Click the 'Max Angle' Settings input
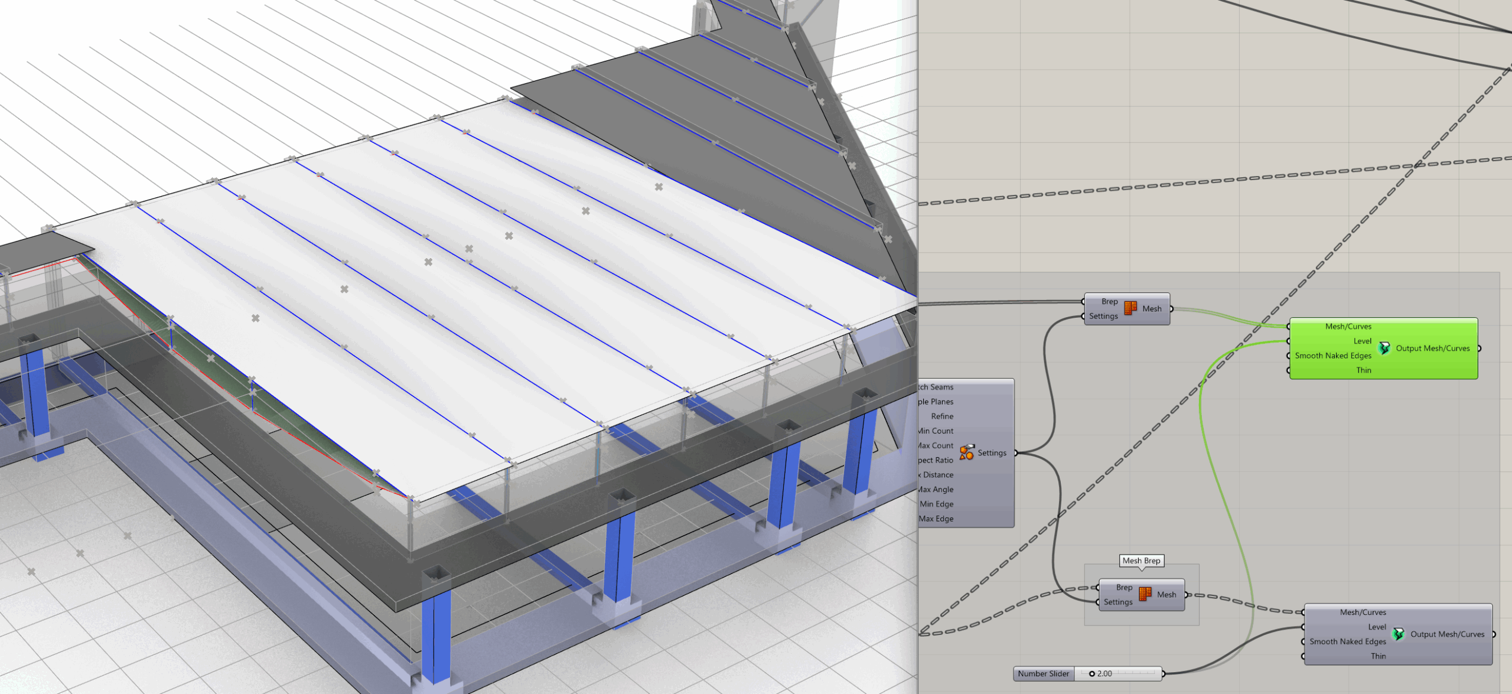 point(936,490)
